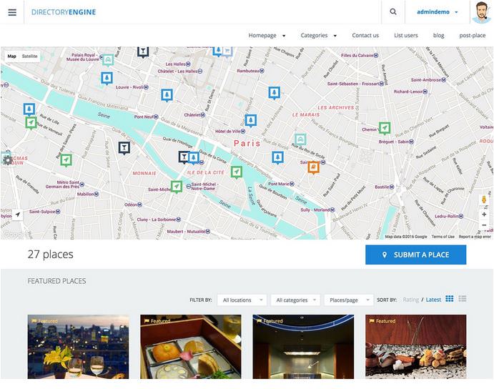Open featured place with dark interior hall
The height and width of the screenshot is (389, 494).
pyautogui.click(x=303, y=346)
